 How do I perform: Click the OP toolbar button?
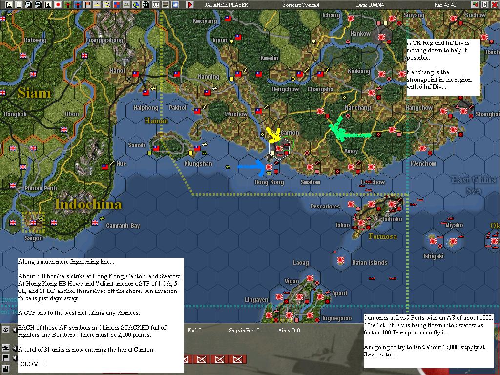tap(156, 5)
